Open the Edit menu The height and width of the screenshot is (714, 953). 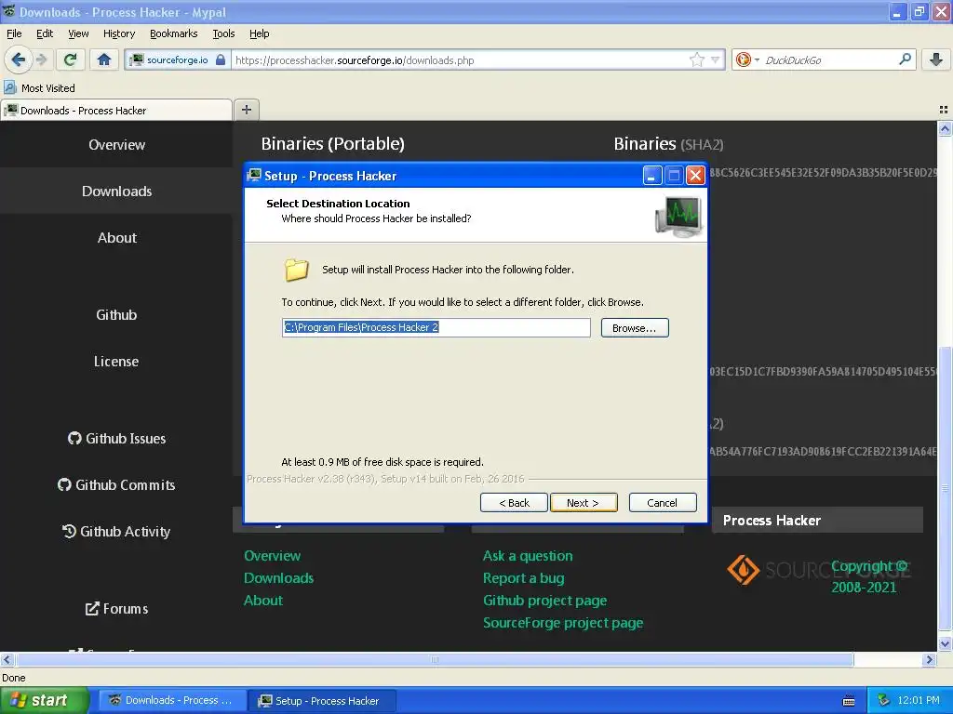45,33
